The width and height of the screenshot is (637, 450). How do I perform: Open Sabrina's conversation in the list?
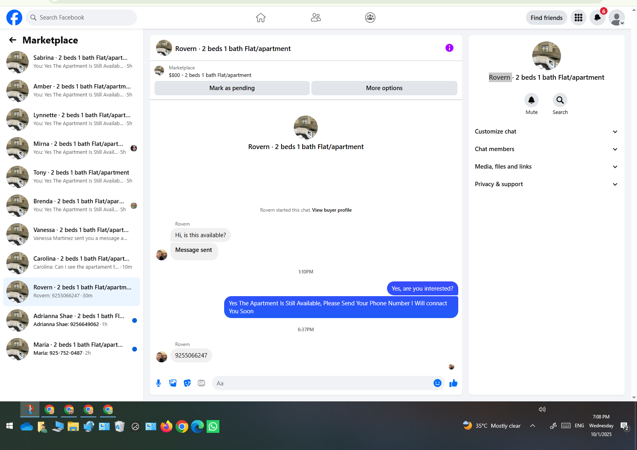pos(72,62)
